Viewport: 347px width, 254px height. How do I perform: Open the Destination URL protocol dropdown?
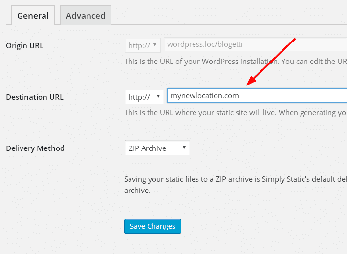(x=144, y=97)
